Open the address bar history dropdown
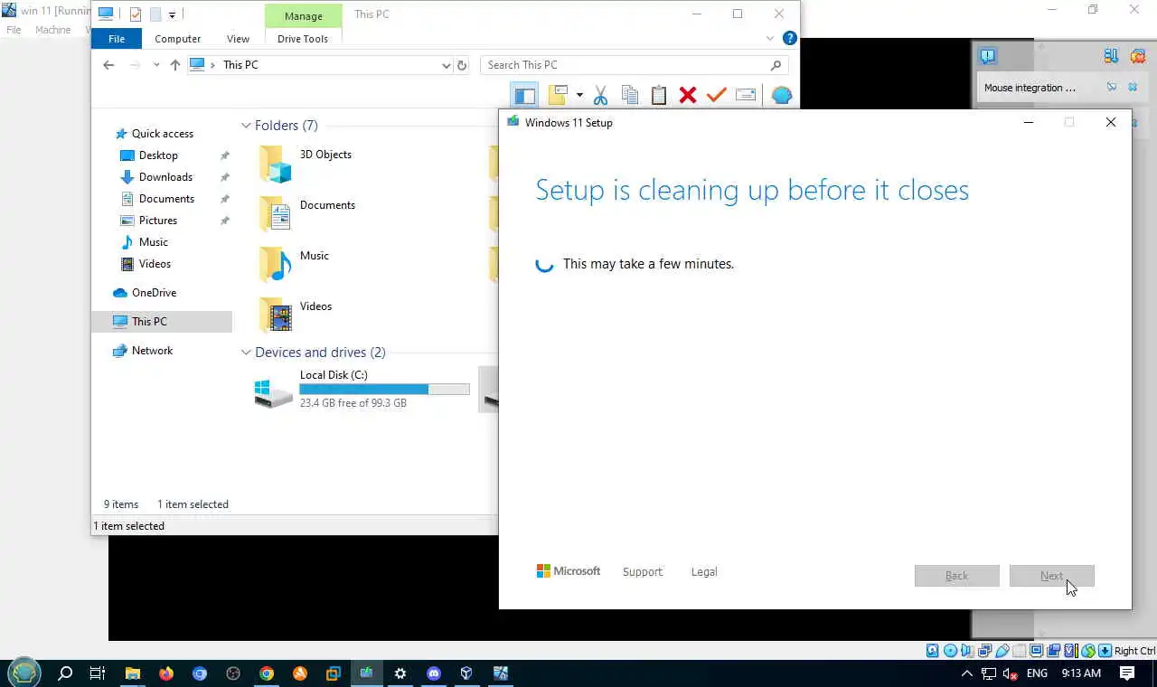Screen dimensions: 1157x687 click(x=446, y=65)
